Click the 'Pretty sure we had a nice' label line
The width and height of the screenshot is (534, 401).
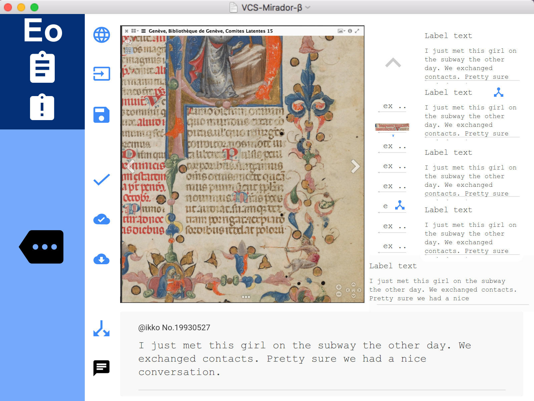419,298
